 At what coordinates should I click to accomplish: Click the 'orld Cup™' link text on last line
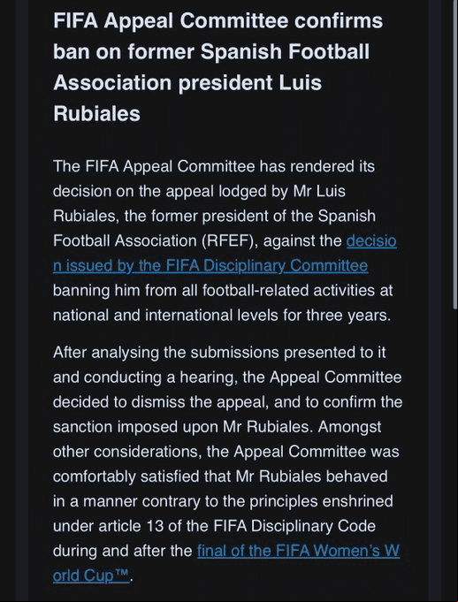[x=91, y=575]
